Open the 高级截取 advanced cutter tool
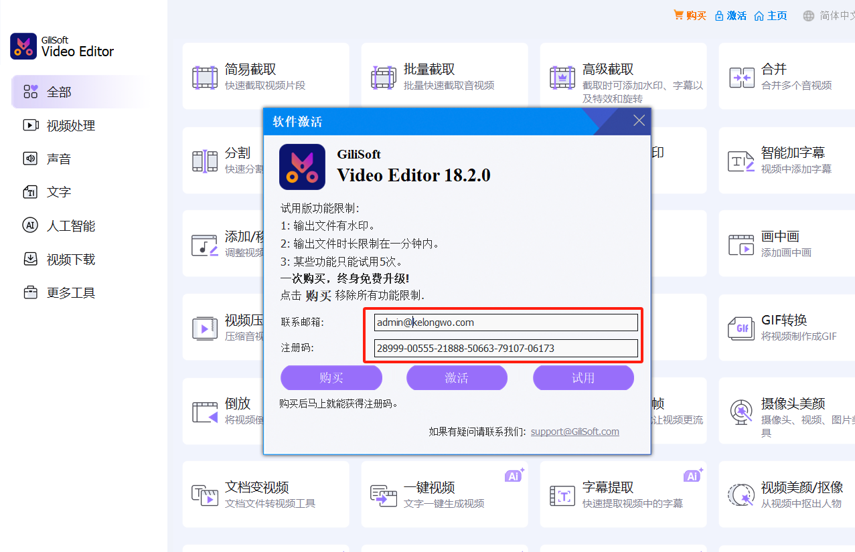The width and height of the screenshot is (855, 552). (623, 76)
